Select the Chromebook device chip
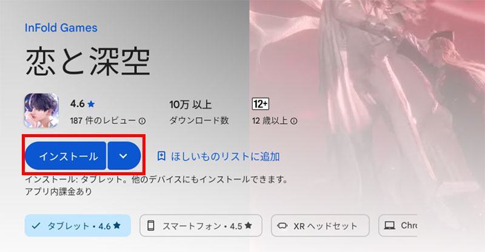The width and height of the screenshot is (485, 252). click(x=398, y=226)
